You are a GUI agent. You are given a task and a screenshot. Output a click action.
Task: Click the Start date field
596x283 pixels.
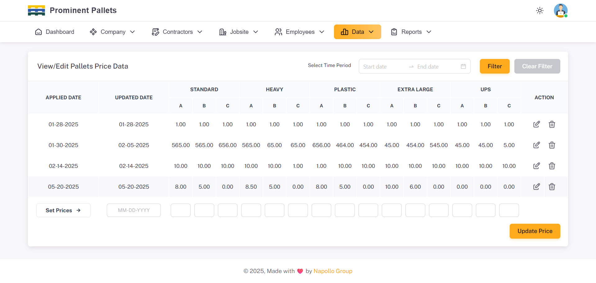(383, 67)
